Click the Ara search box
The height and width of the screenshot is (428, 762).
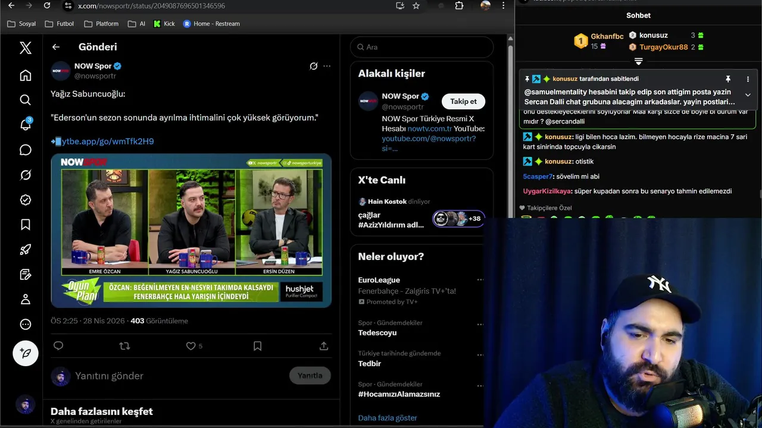pyautogui.click(x=421, y=47)
